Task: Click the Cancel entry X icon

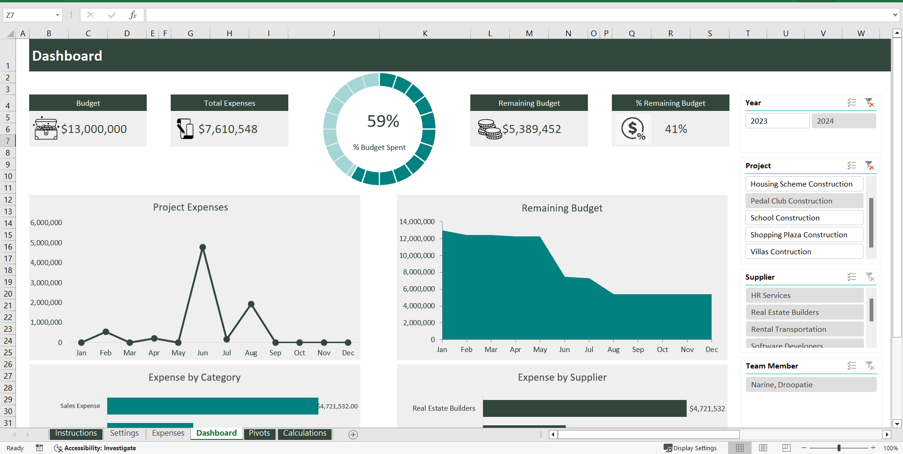Action: (90, 16)
